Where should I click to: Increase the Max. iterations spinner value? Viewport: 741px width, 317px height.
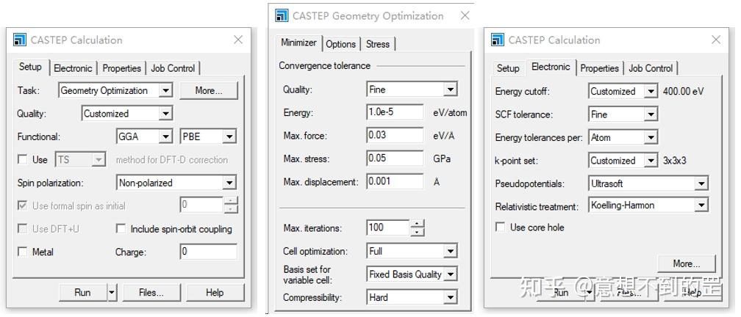click(418, 224)
